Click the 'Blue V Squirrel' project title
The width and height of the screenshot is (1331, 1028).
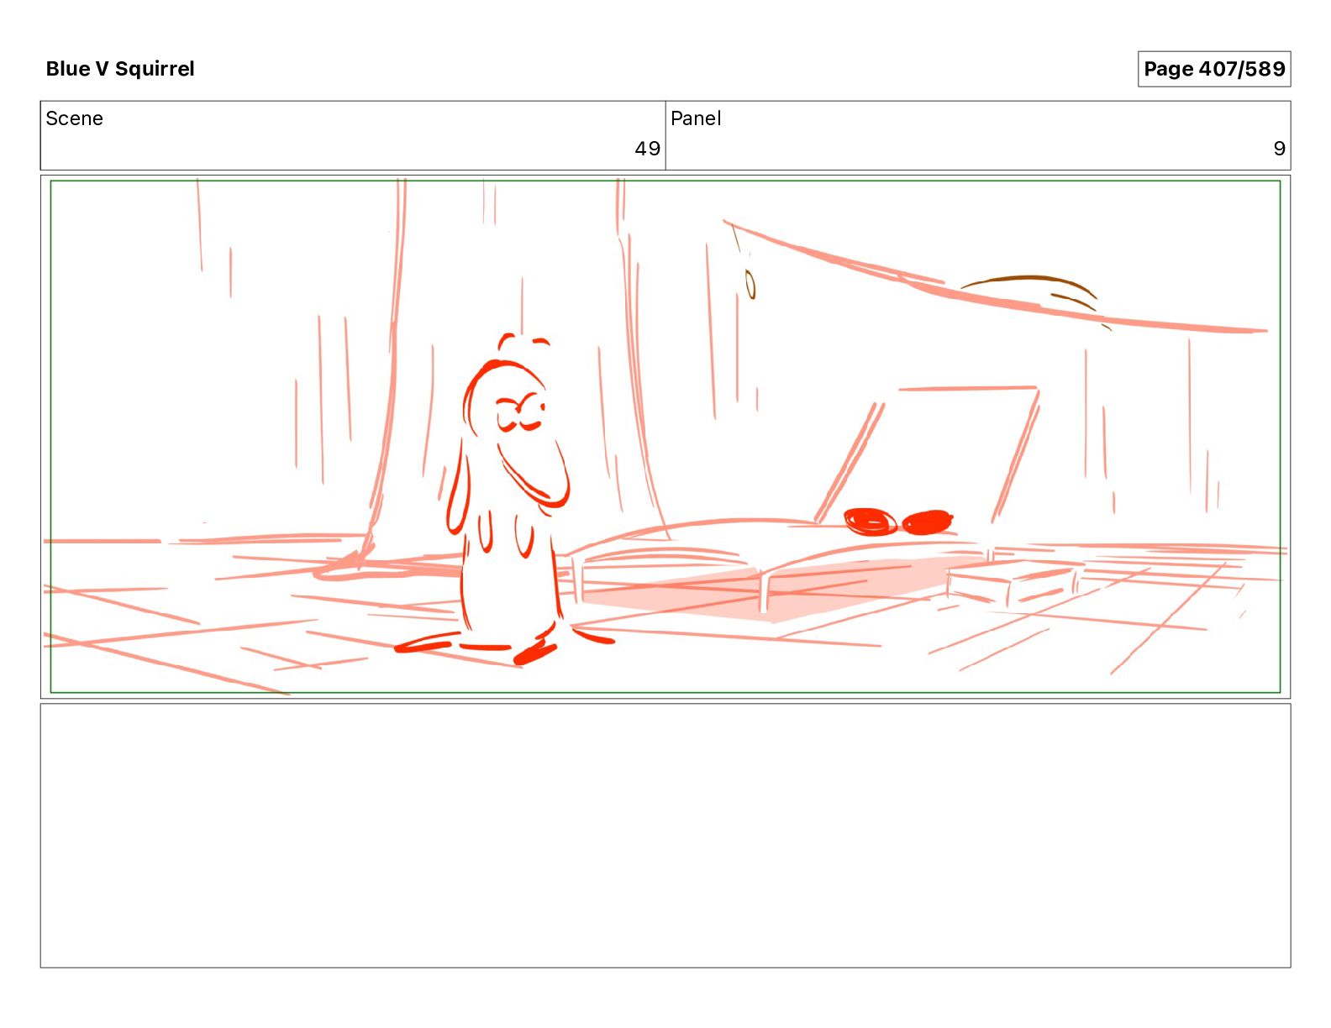(120, 69)
